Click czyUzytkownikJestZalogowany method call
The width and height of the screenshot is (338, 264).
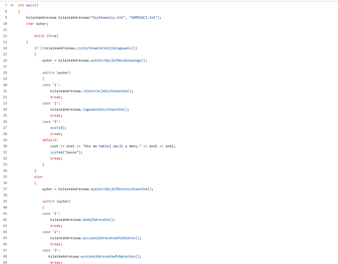[104, 48]
